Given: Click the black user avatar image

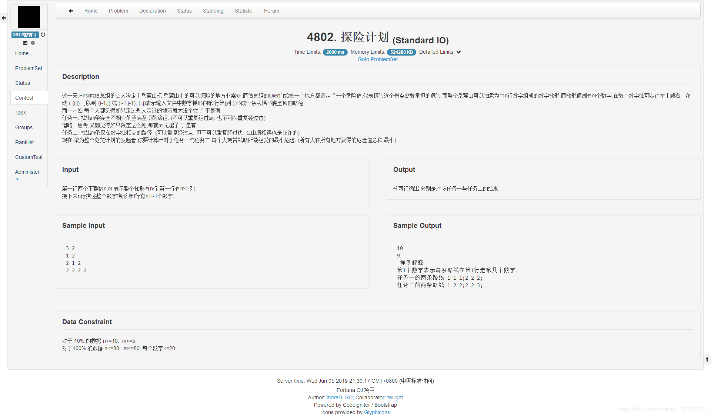Looking at the screenshot, I should pyautogui.click(x=29, y=17).
